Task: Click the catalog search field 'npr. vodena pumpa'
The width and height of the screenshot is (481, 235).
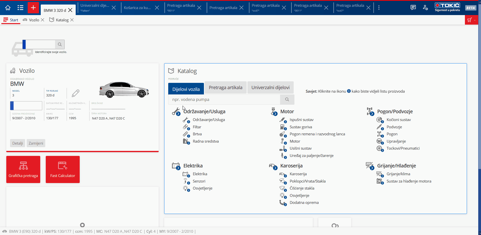Action: click(x=224, y=100)
